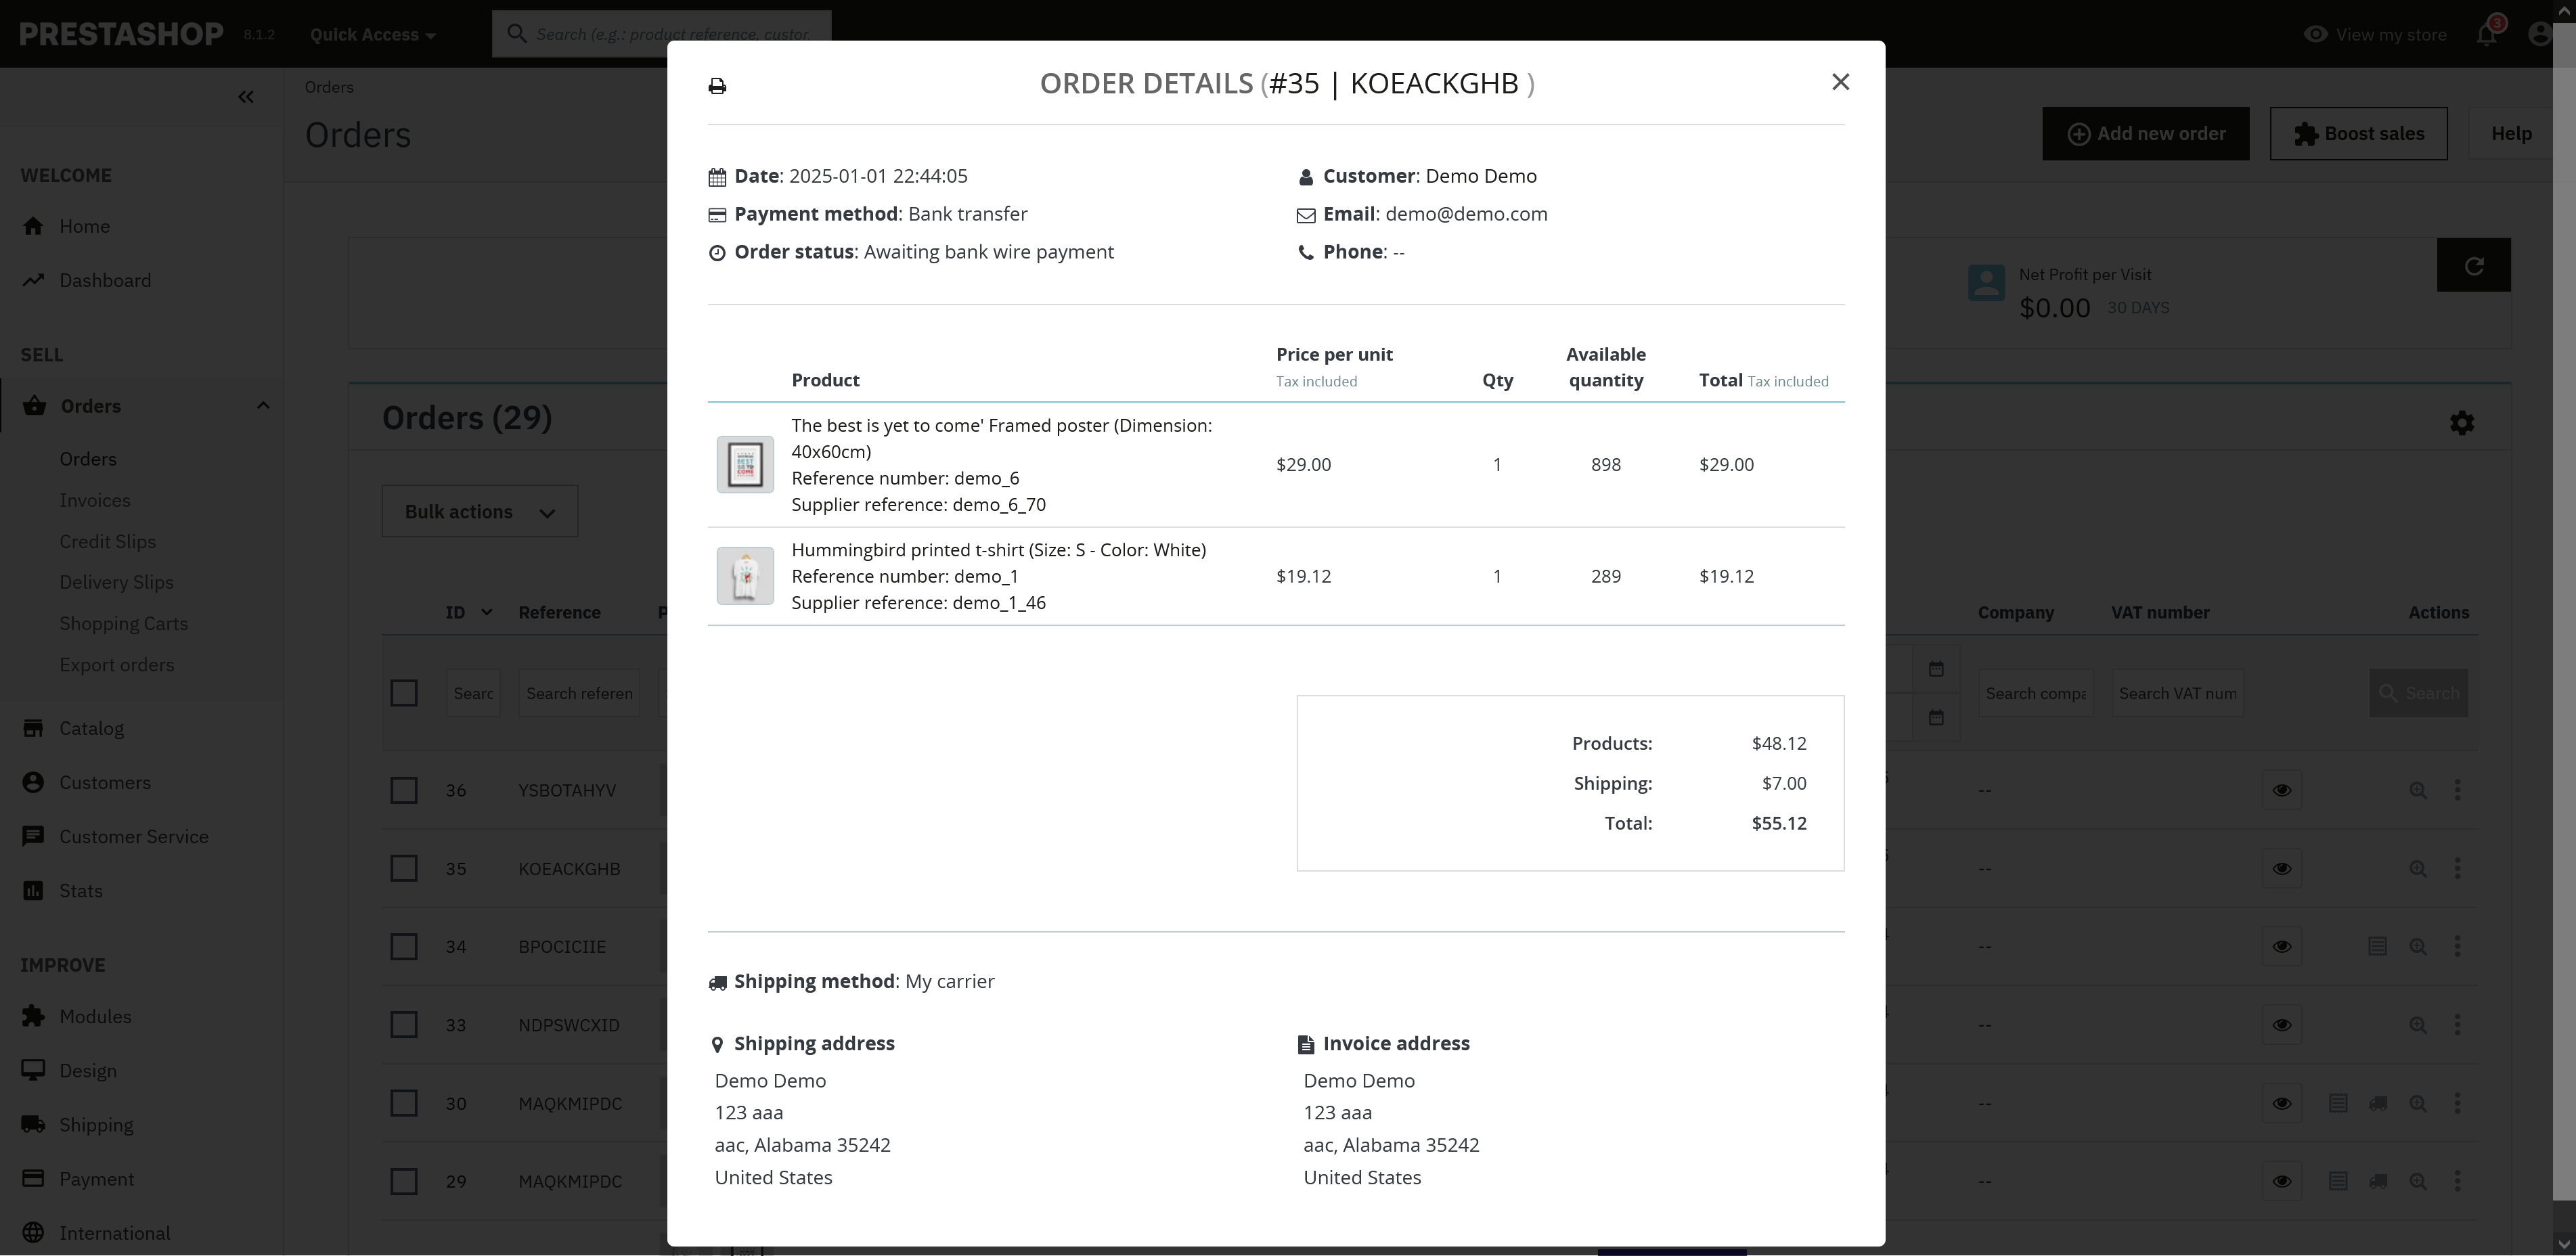Open Delivery Slips submenu item

point(117,582)
